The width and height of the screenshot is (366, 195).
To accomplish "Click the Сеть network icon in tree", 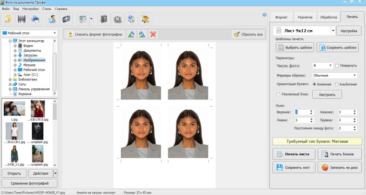I will coord(15,84).
